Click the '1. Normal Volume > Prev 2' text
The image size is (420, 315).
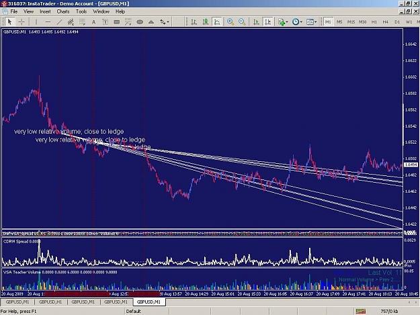367,279
